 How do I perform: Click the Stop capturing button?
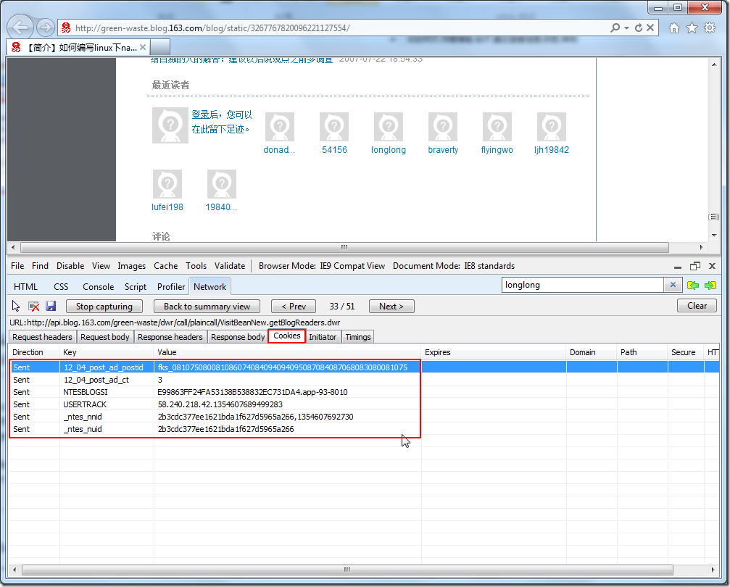[104, 307]
